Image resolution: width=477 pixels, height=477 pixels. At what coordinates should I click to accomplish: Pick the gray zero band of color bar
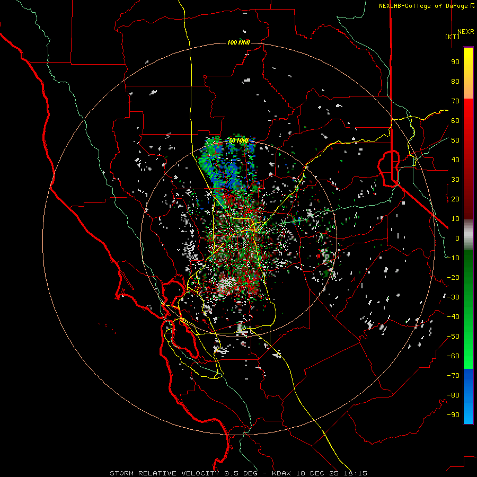(468, 235)
